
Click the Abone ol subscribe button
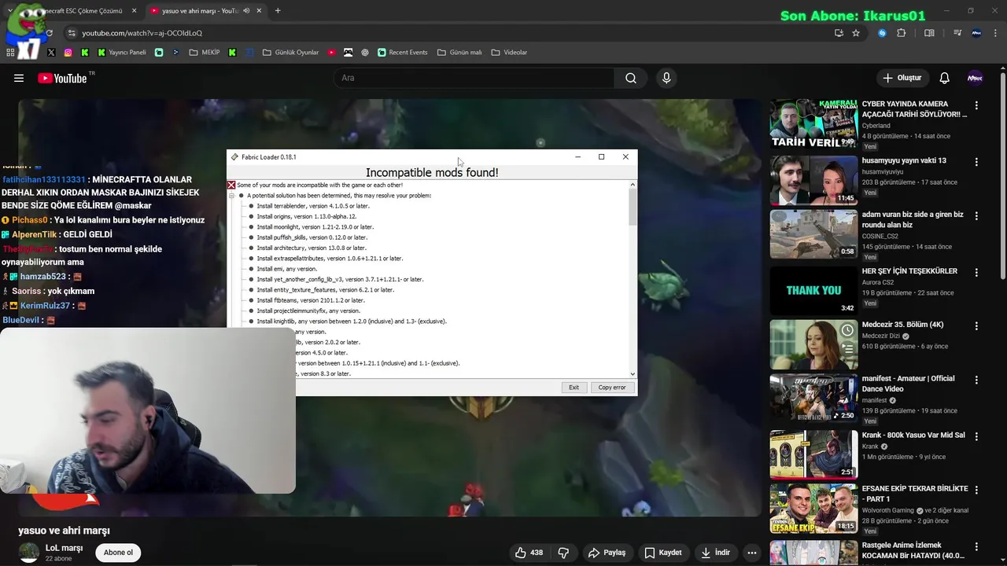point(118,553)
